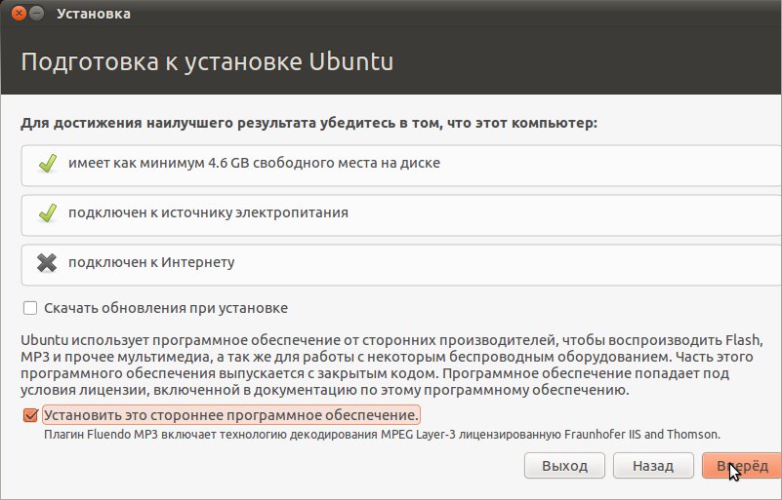The image size is (782, 500).
Task: Click the window title "Установка"
Action: (94, 14)
